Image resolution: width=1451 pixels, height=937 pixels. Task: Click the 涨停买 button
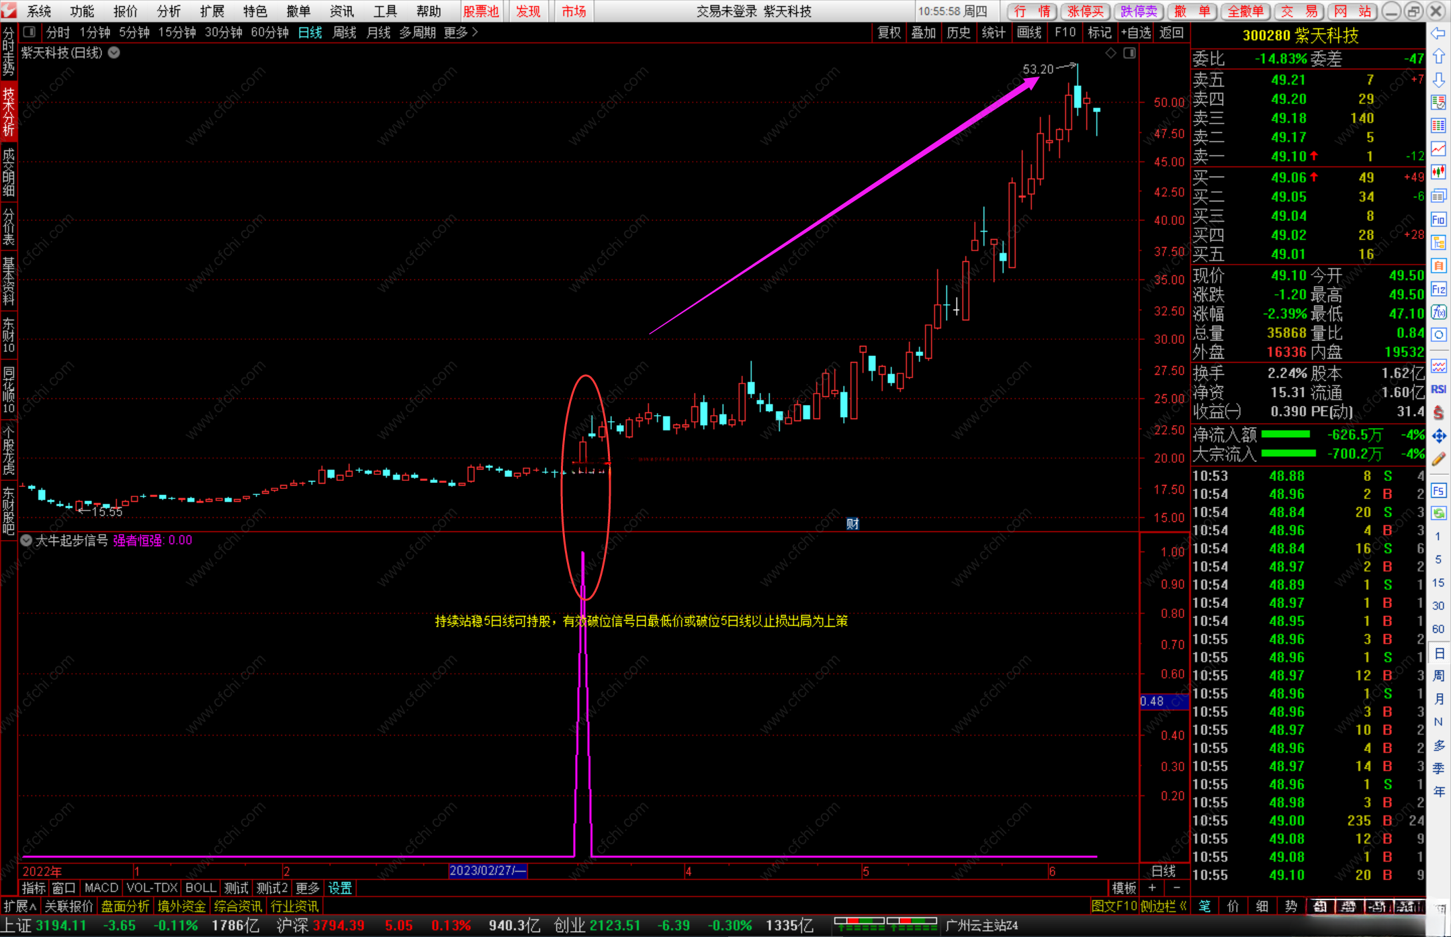click(1085, 11)
